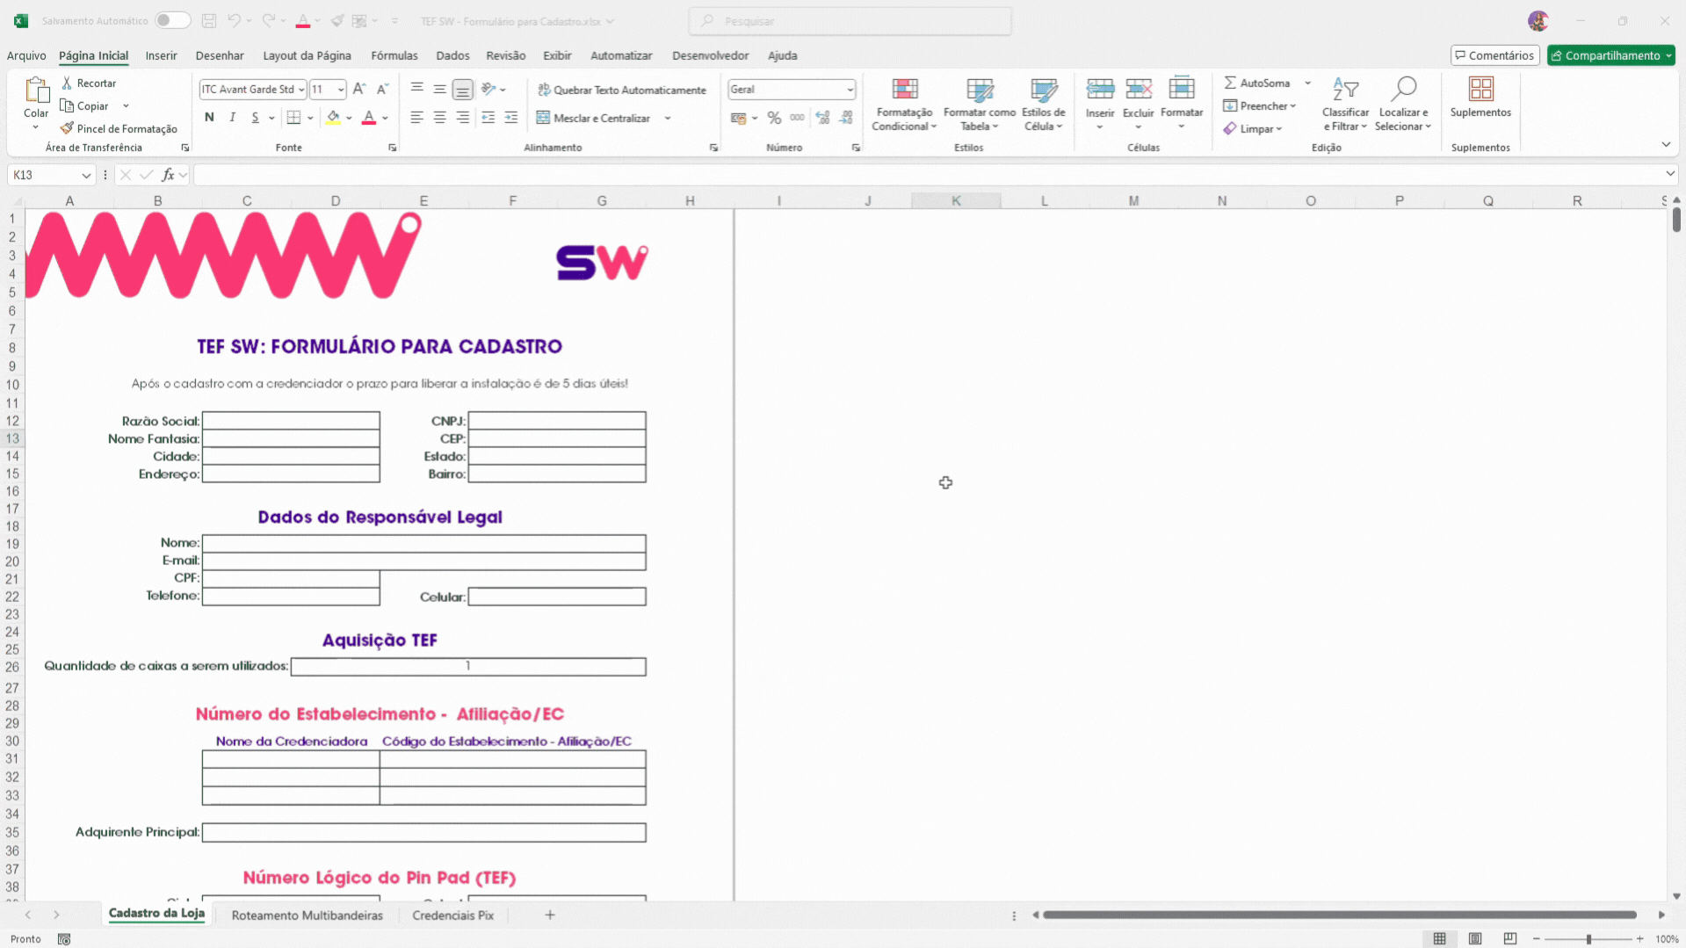Increase indent icon
Screen dimensions: 1686x948
[511, 118]
